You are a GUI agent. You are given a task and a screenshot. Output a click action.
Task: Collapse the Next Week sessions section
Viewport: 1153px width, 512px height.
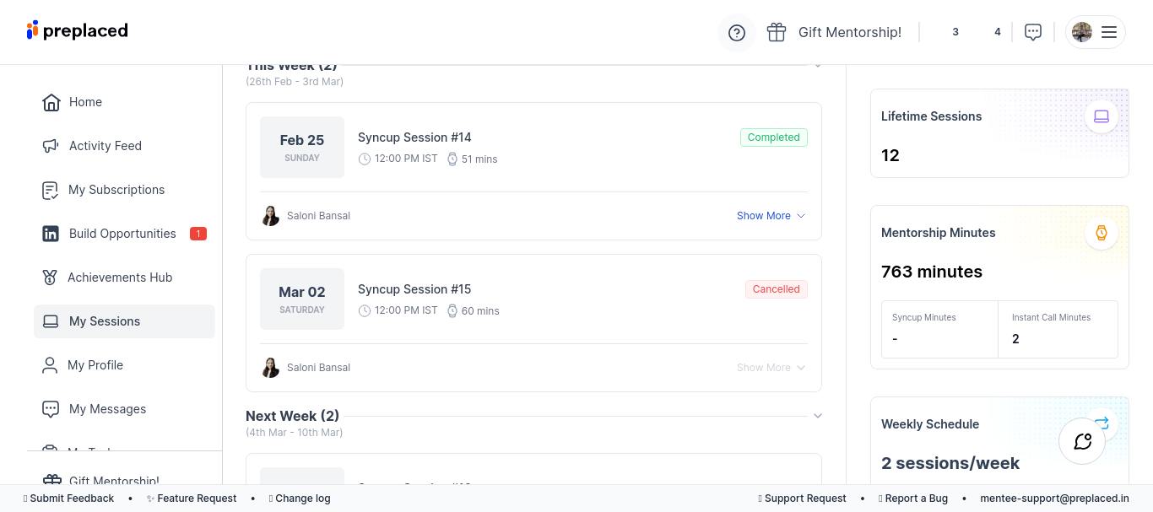click(817, 416)
